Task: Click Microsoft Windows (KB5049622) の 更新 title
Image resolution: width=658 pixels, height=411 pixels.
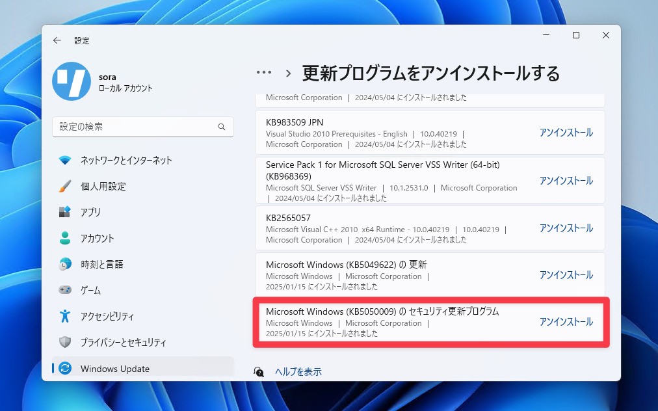Action: point(346,265)
